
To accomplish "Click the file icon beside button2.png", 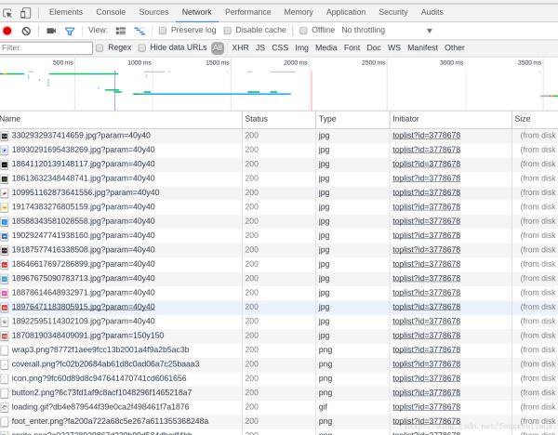I will (x=5, y=393).
